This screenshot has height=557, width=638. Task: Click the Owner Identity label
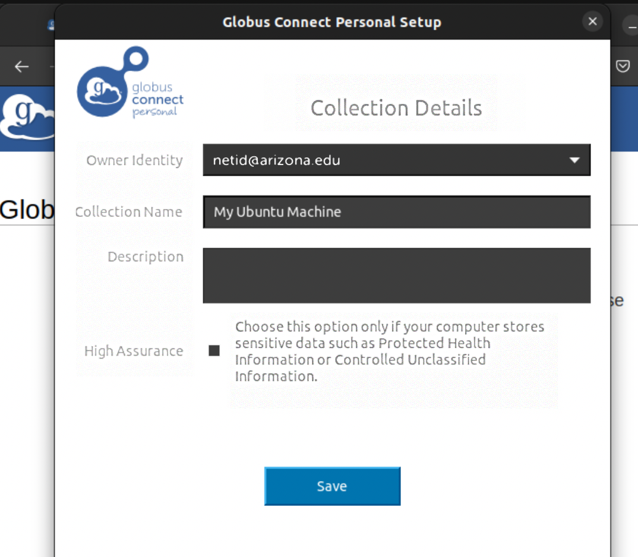click(x=134, y=160)
